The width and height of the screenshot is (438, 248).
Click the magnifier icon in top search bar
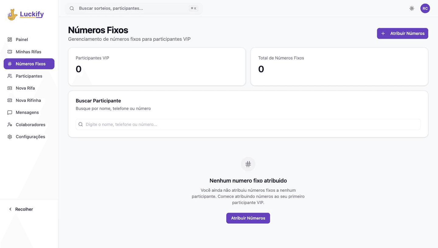tap(72, 9)
